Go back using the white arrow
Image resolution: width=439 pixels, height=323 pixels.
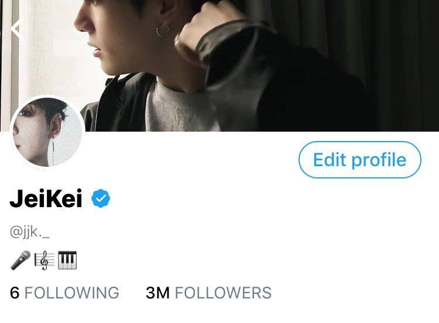tap(18, 29)
